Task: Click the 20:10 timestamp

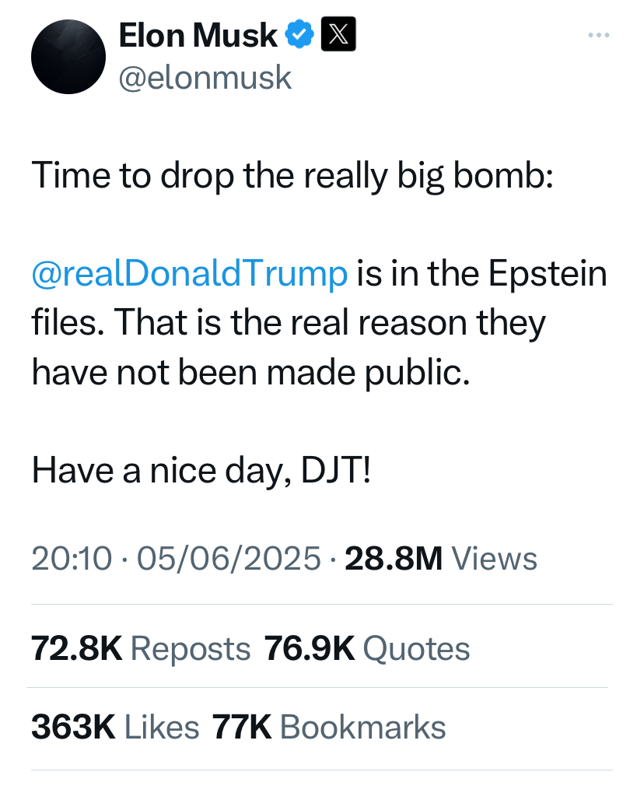Action: [72, 559]
